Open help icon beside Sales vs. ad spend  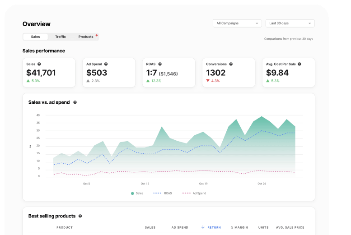coord(75,102)
